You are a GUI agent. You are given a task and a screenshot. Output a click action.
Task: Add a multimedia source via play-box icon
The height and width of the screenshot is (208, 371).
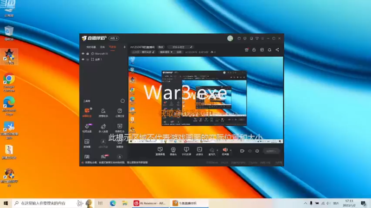[199, 151]
